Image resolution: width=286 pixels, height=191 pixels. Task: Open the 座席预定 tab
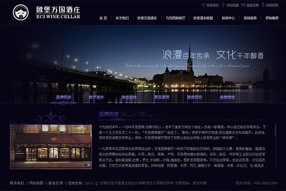click(x=227, y=97)
